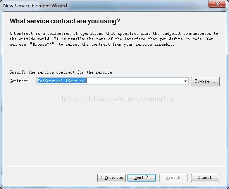Click the Specify the service contract label
The width and height of the screenshot is (229, 189).
click(62, 72)
